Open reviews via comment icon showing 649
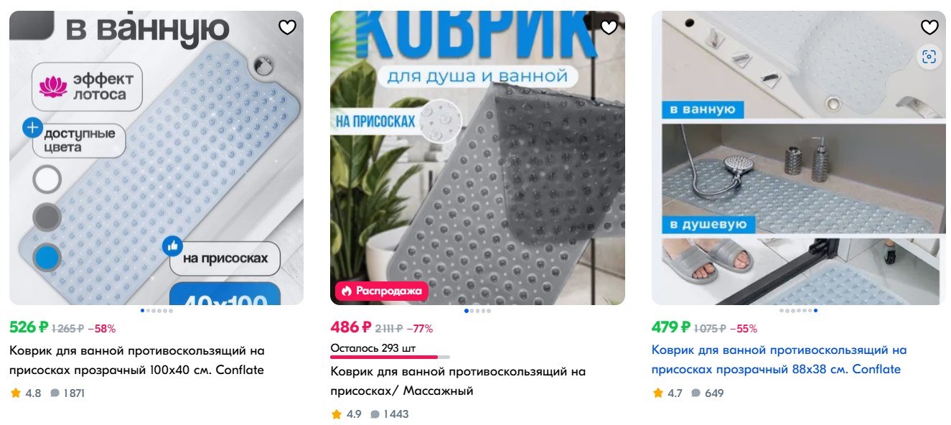Screen dimensions: 951x425 pyautogui.click(x=696, y=393)
